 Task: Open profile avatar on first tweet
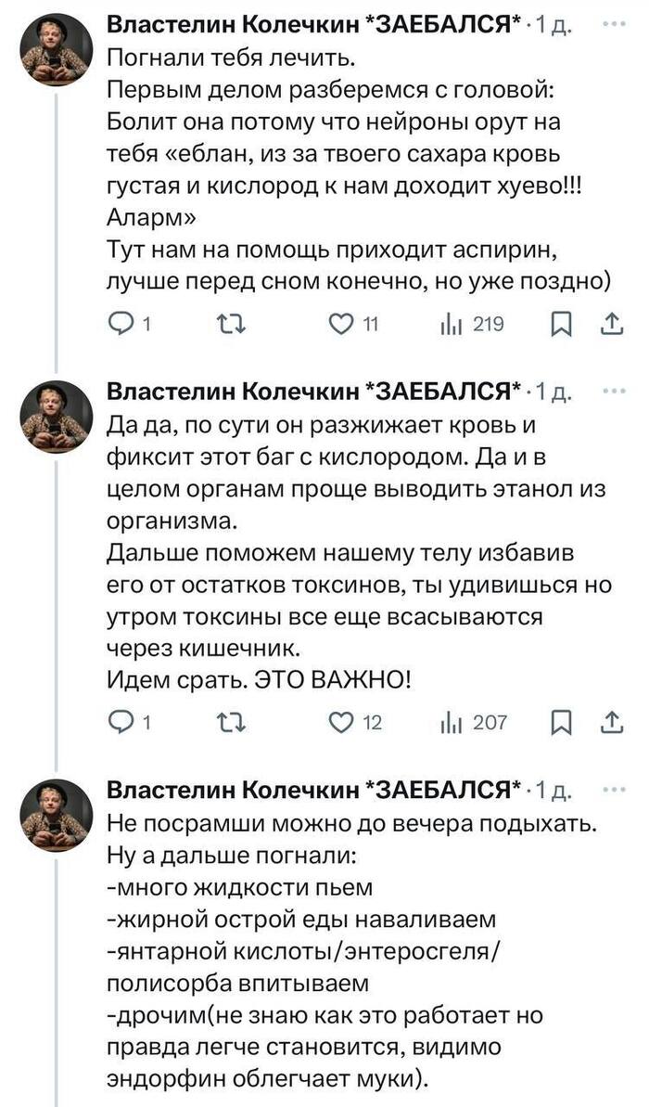coord(56,50)
